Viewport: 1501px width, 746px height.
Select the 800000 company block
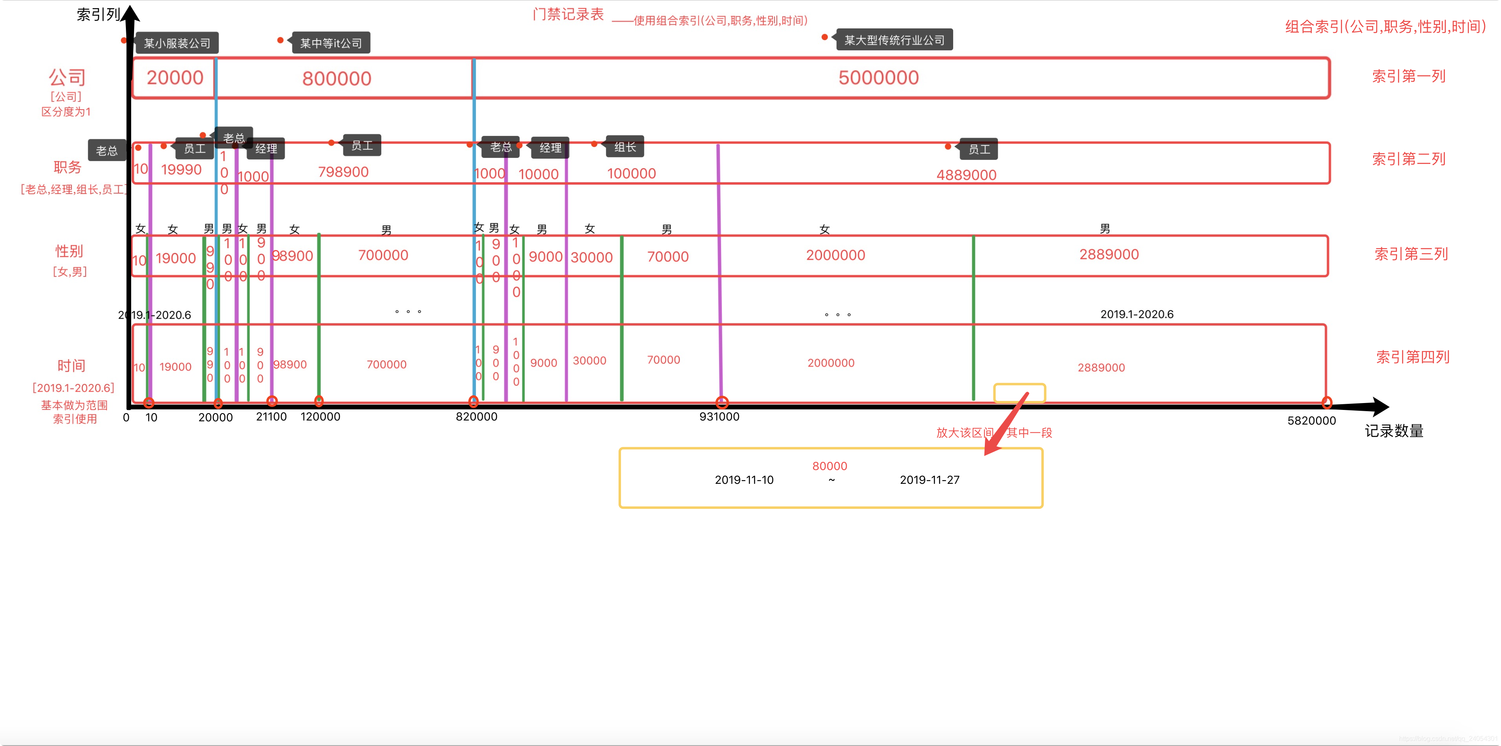337,79
